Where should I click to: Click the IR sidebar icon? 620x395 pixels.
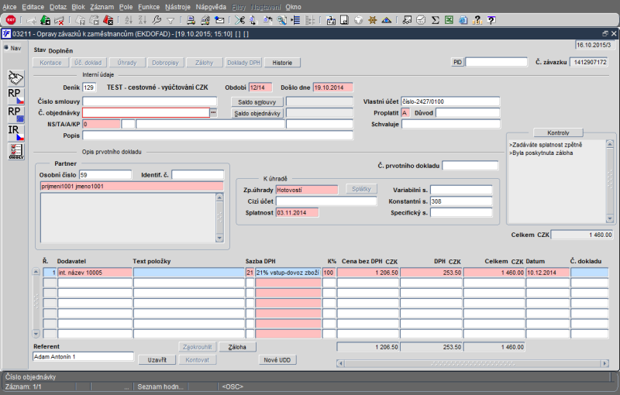coord(15,132)
